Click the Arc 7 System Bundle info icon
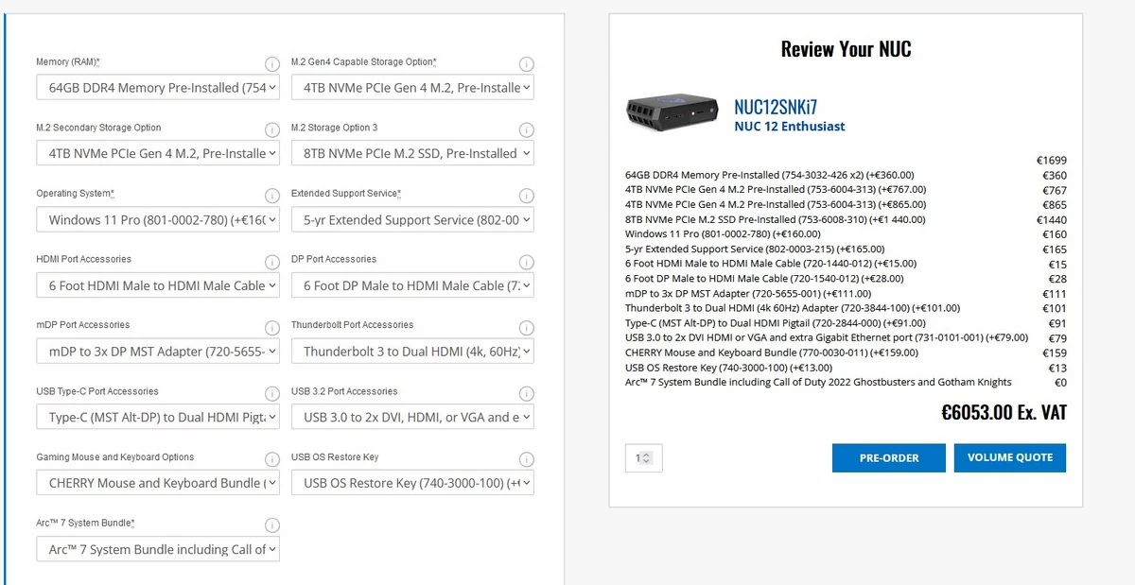The height and width of the screenshot is (585, 1135). click(271, 525)
